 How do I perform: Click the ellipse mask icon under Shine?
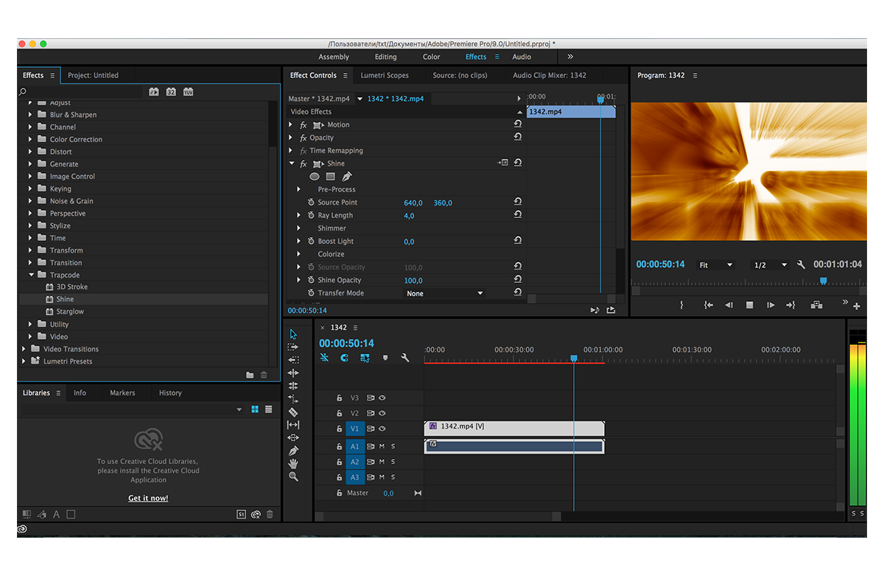pos(315,177)
